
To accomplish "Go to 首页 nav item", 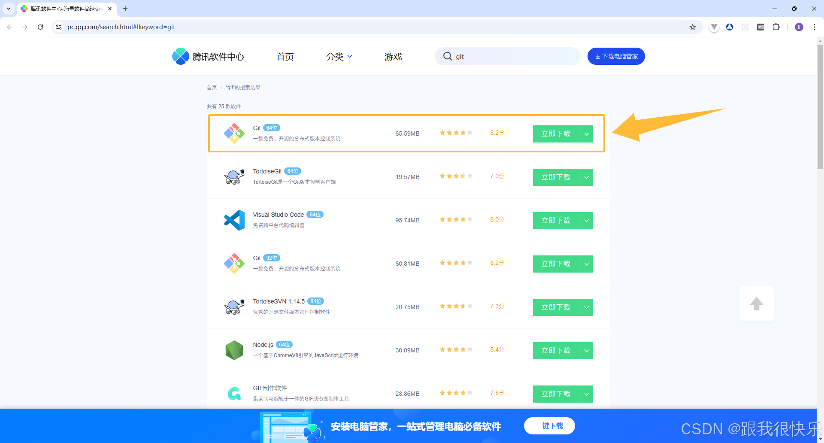I will [x=285, y=57].
